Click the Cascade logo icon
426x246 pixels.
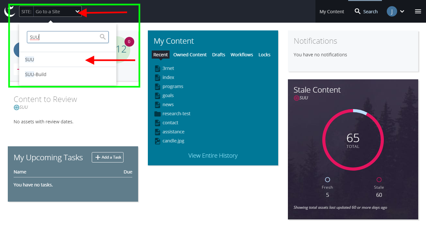coord(10,11)
